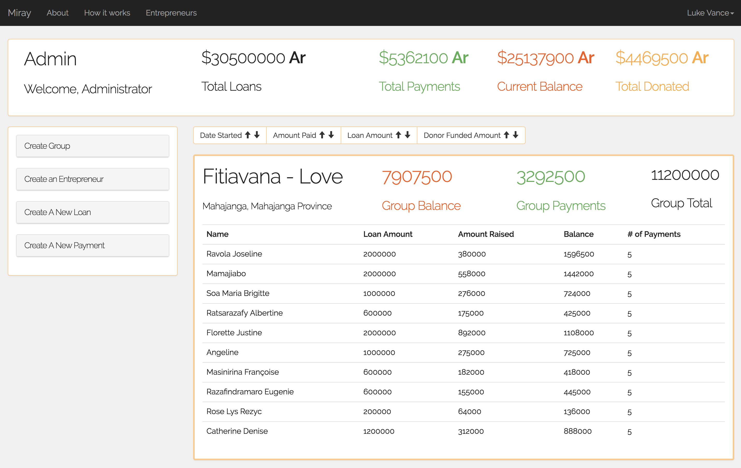
Task: Click the Miray brand link
Action: tap(20, 13)
